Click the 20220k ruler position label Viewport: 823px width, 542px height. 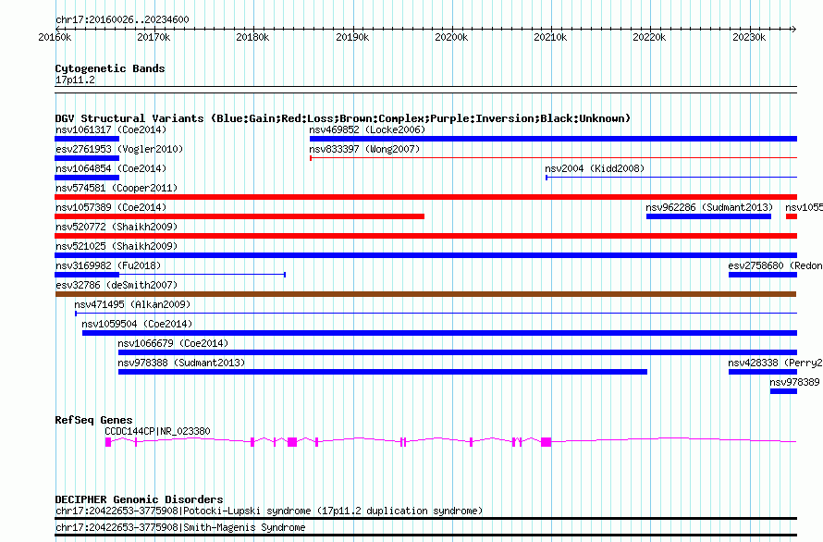tap(649, 37)
